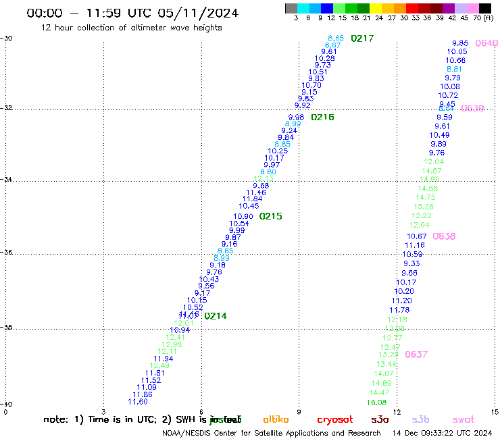Click the wave height value 11.52
This screenshot has width=500, height=439.
click(151, 380)
